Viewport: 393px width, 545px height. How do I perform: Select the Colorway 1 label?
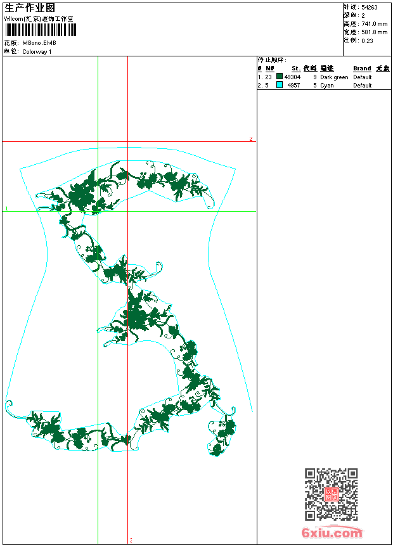click(x=37, y=52)
